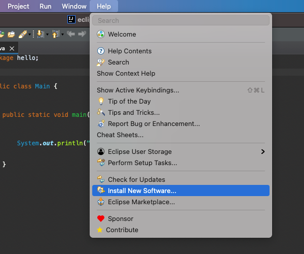Expand the Eclipse User Storage submenu

(x=262, y=152)
